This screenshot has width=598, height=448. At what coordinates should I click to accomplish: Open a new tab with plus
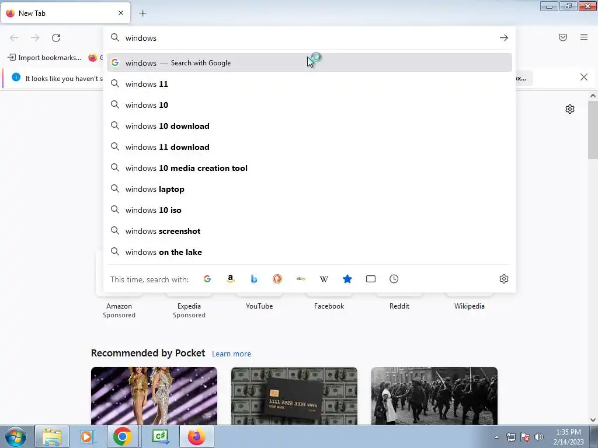pyautogui.click(x=142, y=13)
